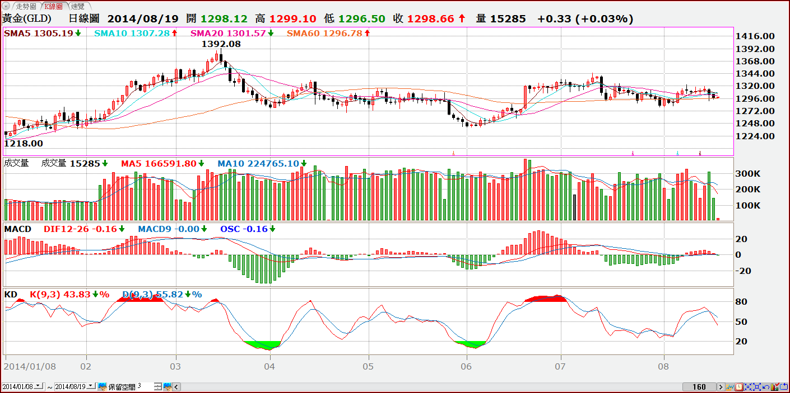Screen dimensions: 790x393
Task: Click the +0.33 (+0.03%) change text
Action: click(585, 19)
